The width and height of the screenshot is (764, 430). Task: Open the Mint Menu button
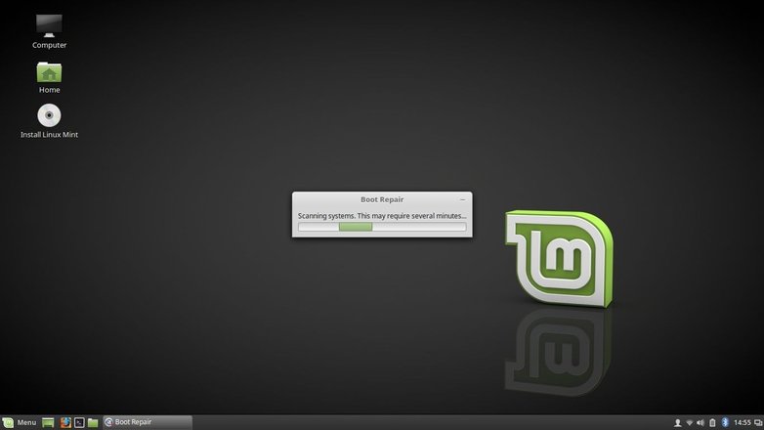(20, 422)
